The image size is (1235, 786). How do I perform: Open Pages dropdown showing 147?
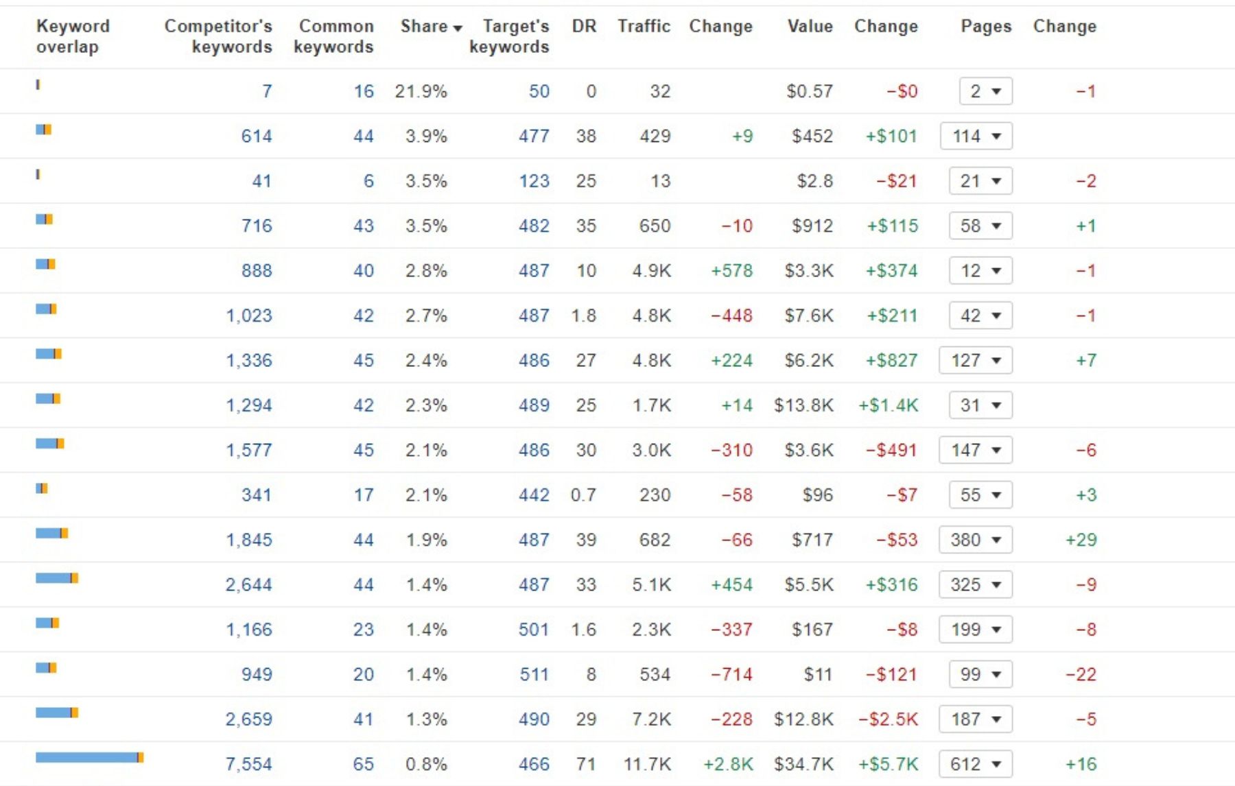point(976,450)
